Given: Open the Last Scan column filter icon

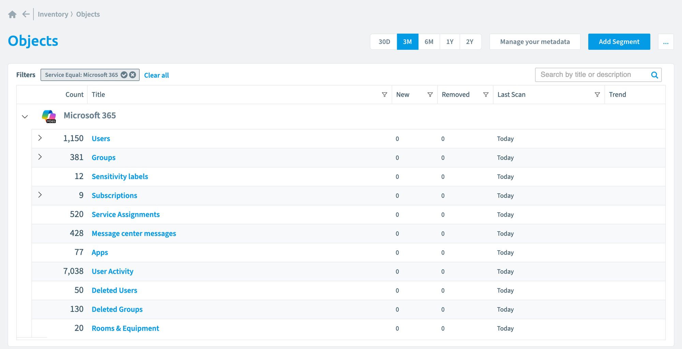Looking at the screenshot, I should pos(597,95).
